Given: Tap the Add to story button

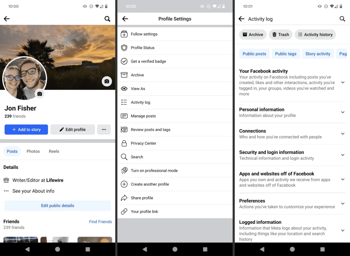Looking at the screenshot, I should coord(26,130).
